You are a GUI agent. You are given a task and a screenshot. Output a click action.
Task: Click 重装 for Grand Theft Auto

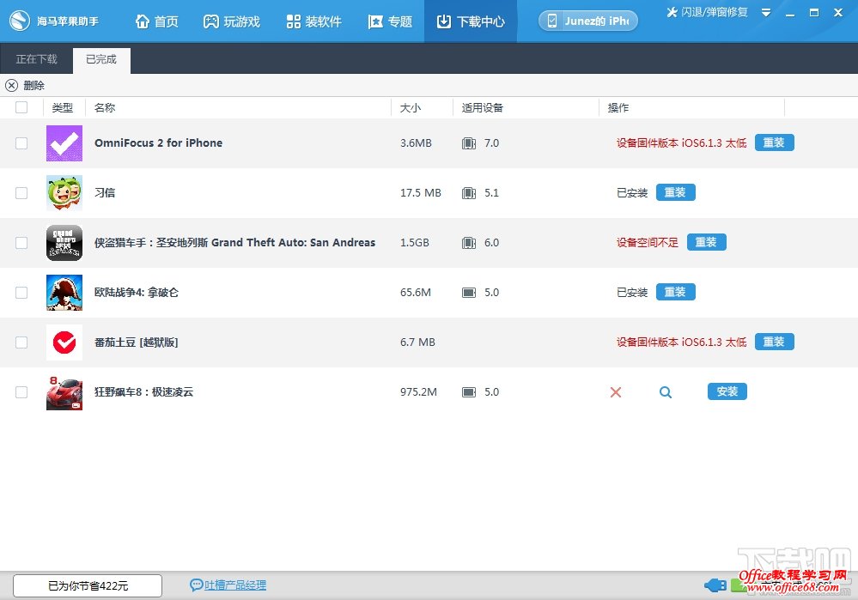pos(707,242)
